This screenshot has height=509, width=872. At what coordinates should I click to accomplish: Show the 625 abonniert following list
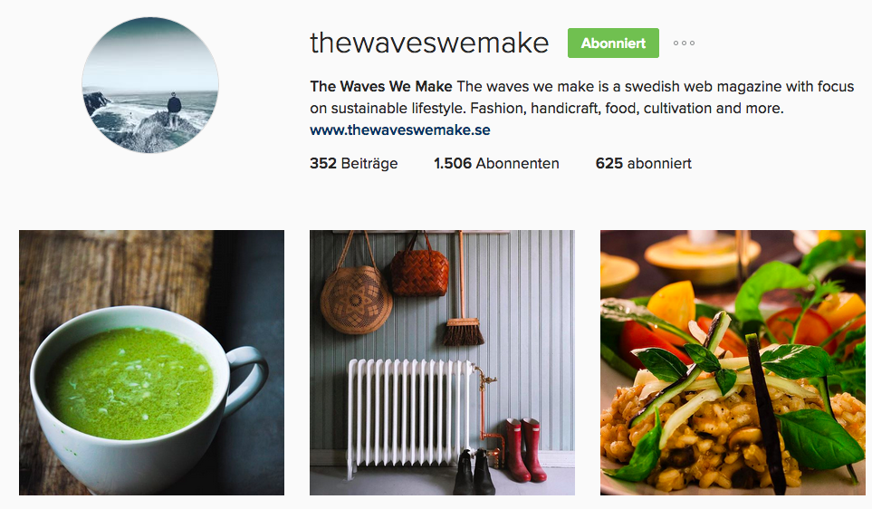click(x=644, y=163)
